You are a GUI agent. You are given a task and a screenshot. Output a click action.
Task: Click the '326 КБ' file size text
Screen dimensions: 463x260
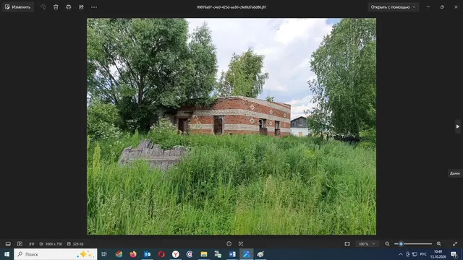pyautogui.click(x=78, y=244)
